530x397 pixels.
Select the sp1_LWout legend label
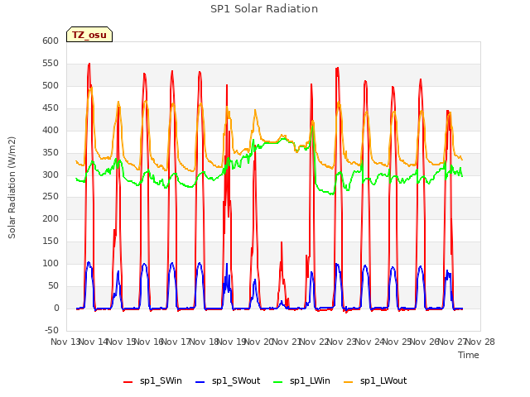point(383,381)
